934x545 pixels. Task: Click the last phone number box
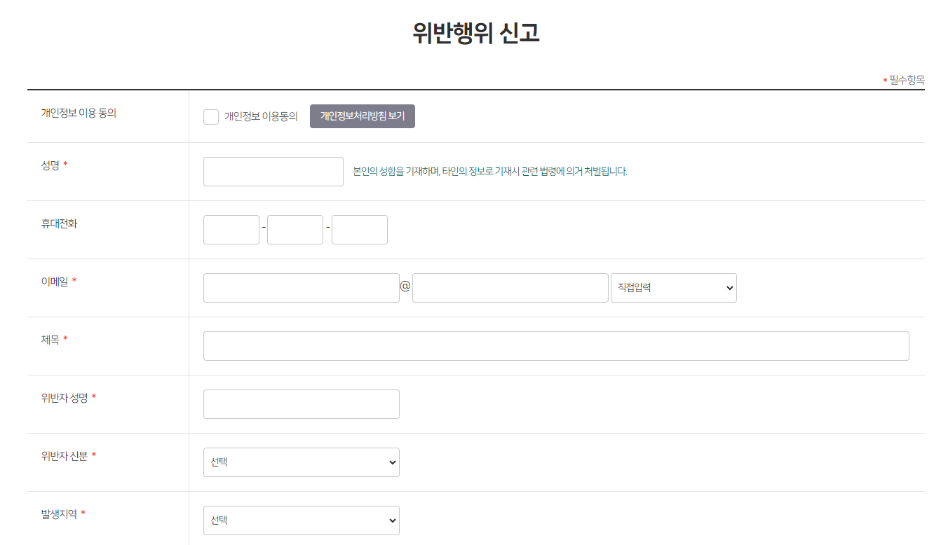coord(359,229)
